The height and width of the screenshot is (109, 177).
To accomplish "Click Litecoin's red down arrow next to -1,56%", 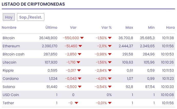I will [x=110, y=62].
